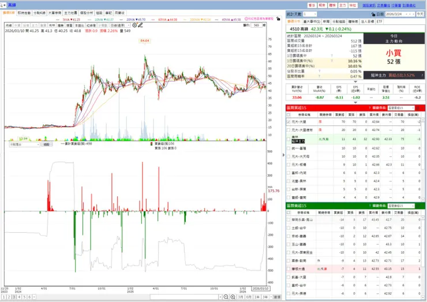Screen dimensions: 427x302
Task: Click the buy table vertical scrollbar
Action: [422, 160]
